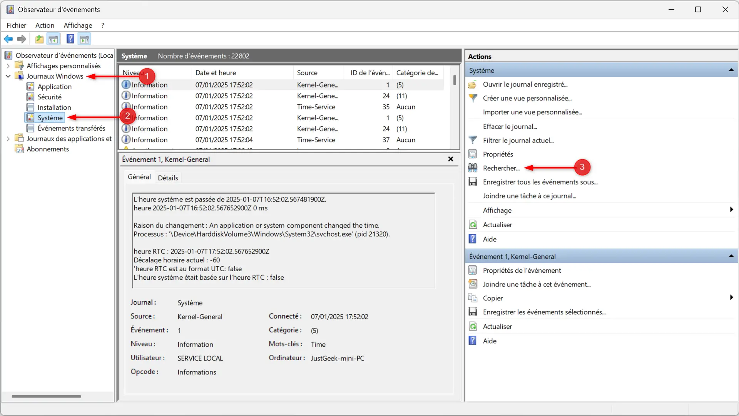Click Filtrer le journal actuel… text
Viewport: 739px width, 416px height.
click(518, 140)
